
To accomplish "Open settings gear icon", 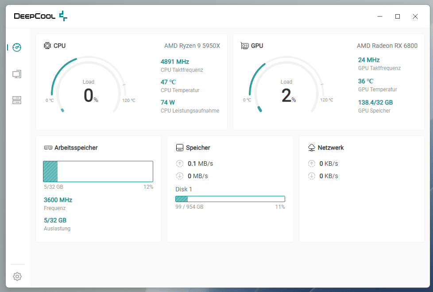I will (17, 276).
